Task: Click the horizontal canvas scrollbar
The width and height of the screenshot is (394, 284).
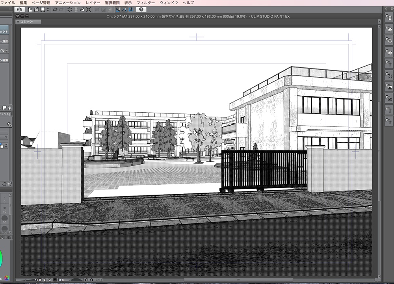Action: click(238, 280)
